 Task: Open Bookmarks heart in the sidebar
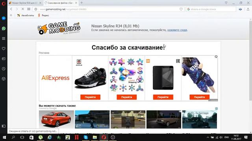tap(4, 49)
